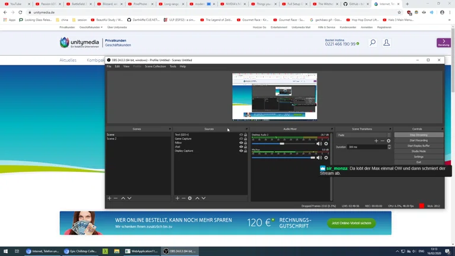Open Desktop Audio 2 settings gear
Screen dimensions: 455x256
click(x=326, y=143)
